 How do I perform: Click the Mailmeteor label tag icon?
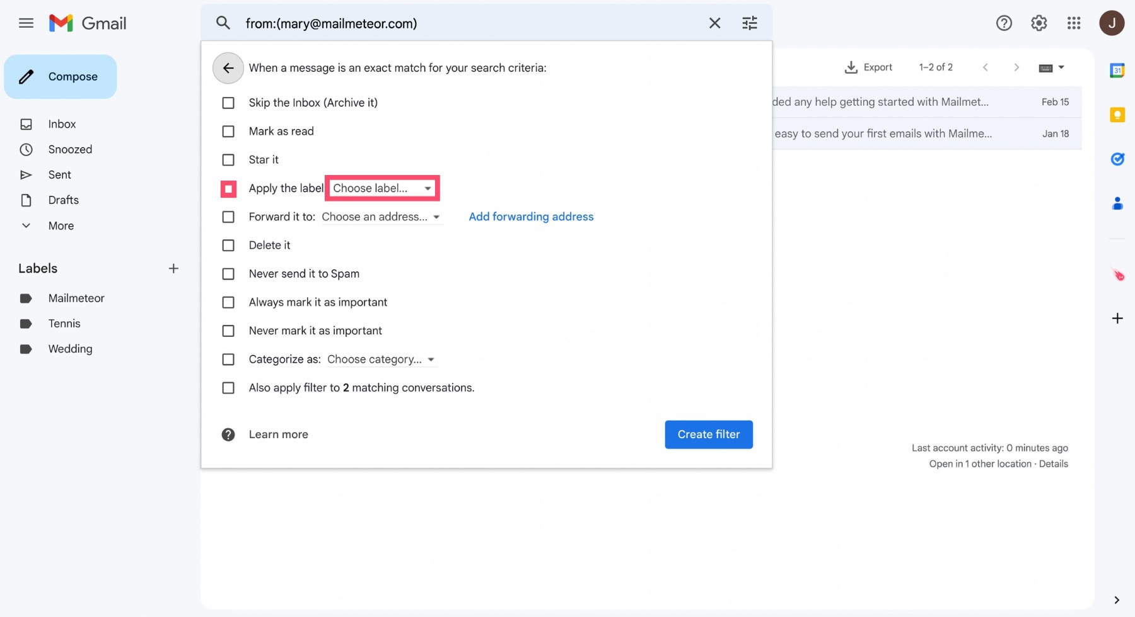coord(26,298)
